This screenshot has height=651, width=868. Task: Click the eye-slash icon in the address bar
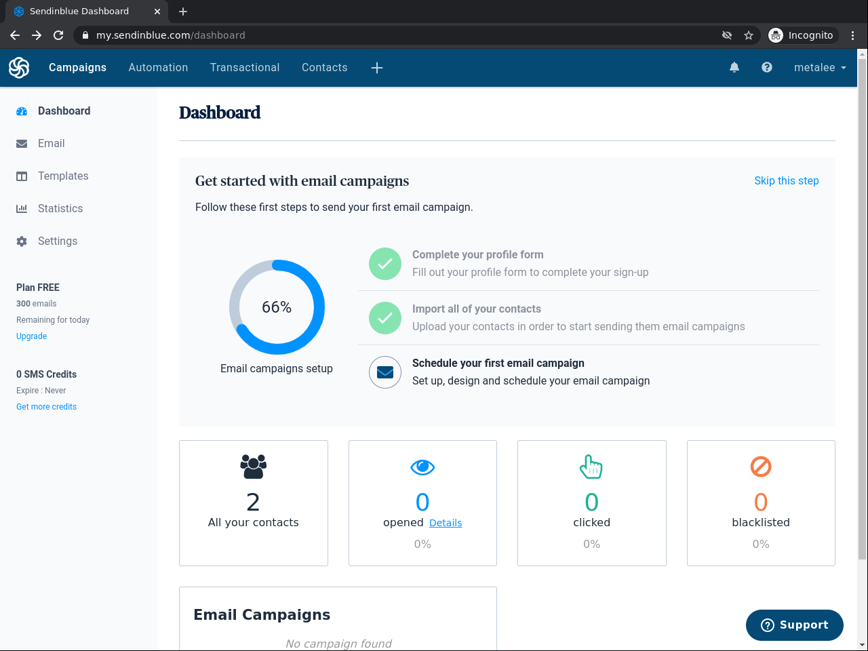coord(727,35)
